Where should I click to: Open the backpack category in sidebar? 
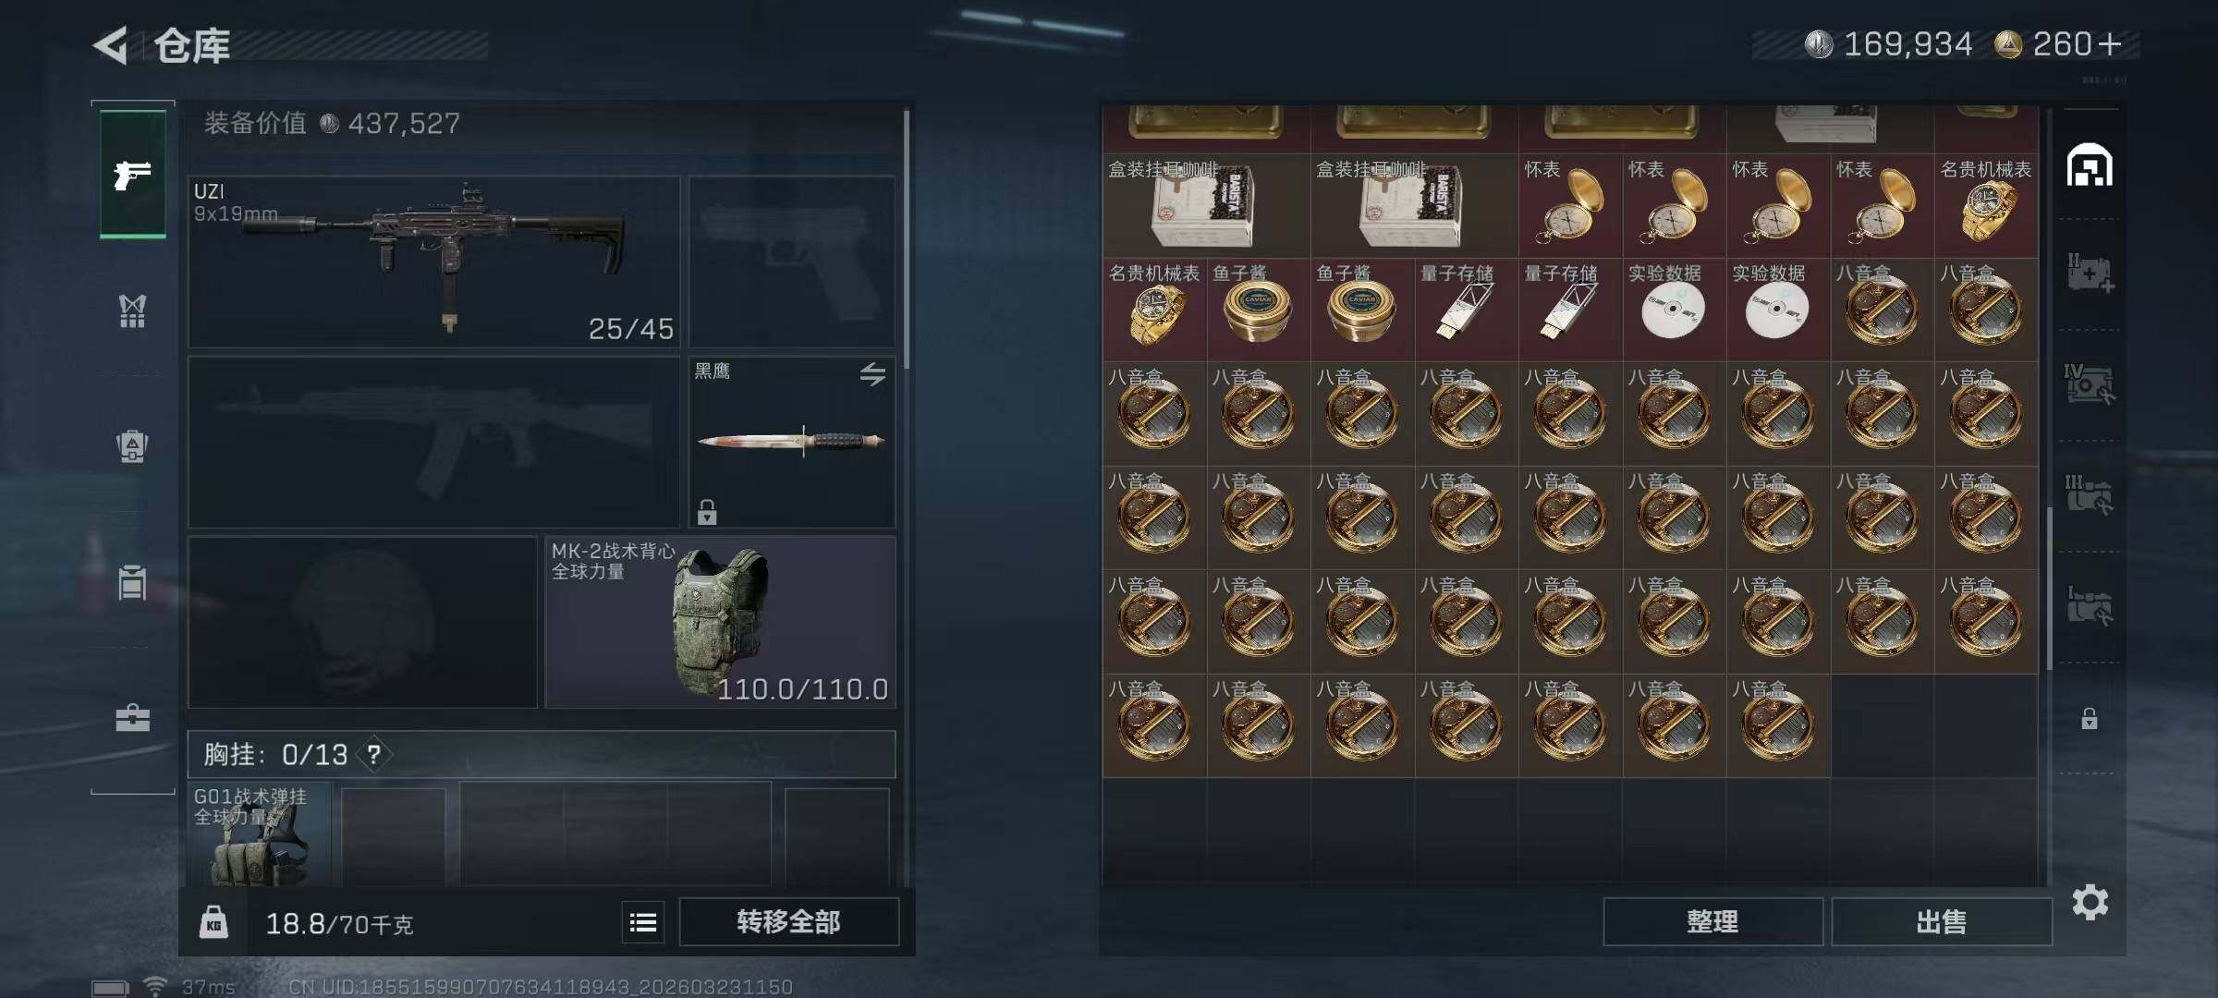click(132, 447)
